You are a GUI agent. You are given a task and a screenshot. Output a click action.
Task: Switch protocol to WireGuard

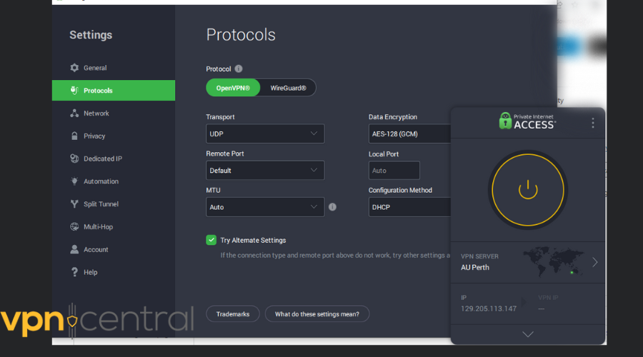(x=288, y=88)
